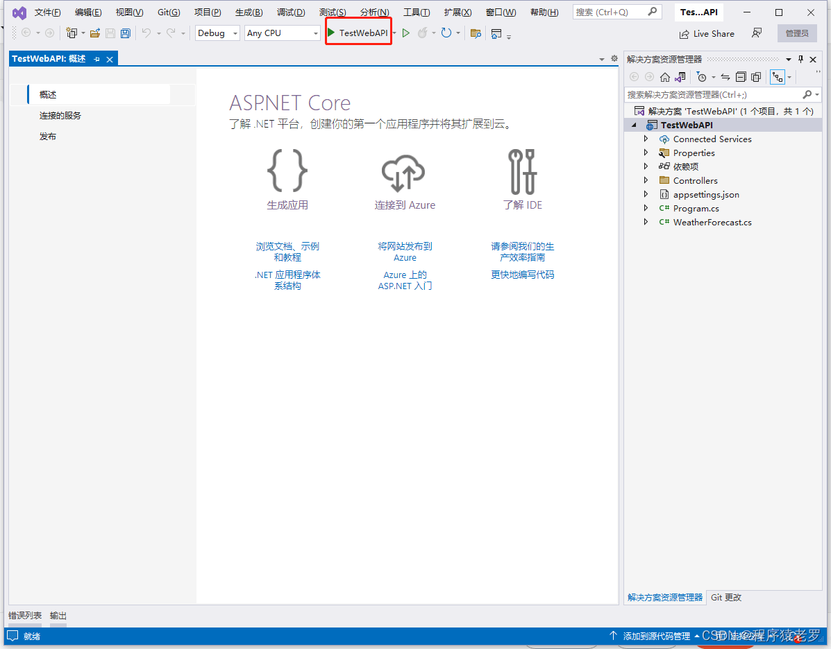Toggle the highlighted tree view button in Solution Explorer

coord(778,77)
